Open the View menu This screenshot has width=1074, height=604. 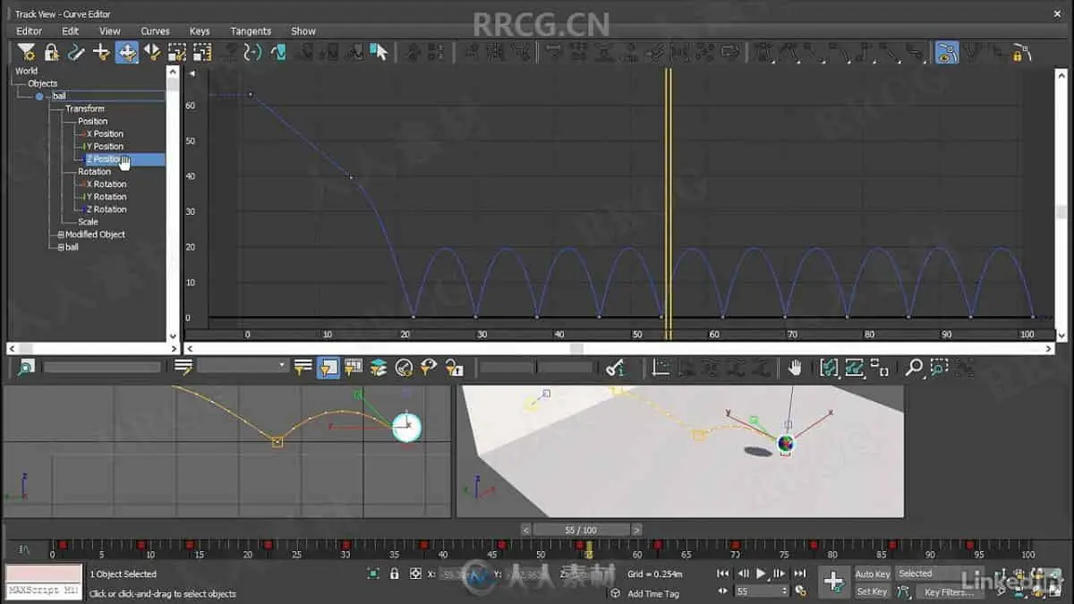pyautogui.click(x=110, y=30)
